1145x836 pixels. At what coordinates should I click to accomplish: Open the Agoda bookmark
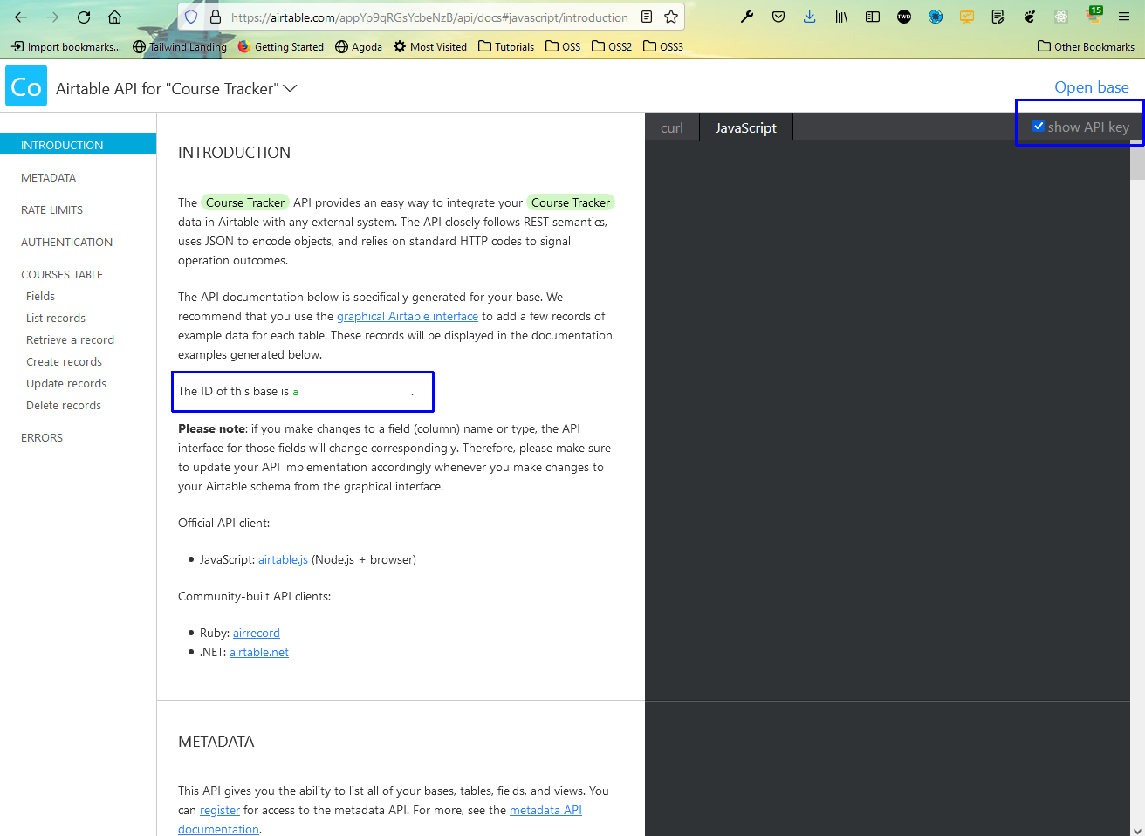pyautogui.click(x=359, y=46)
